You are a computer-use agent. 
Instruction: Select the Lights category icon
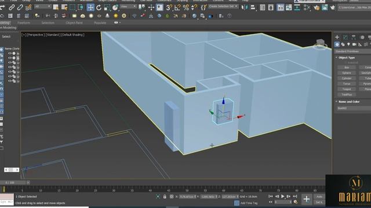348,44
